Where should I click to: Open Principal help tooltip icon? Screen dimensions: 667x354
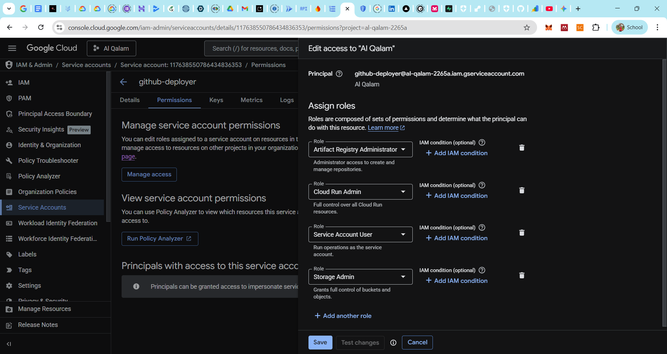[x=339, y=74]
